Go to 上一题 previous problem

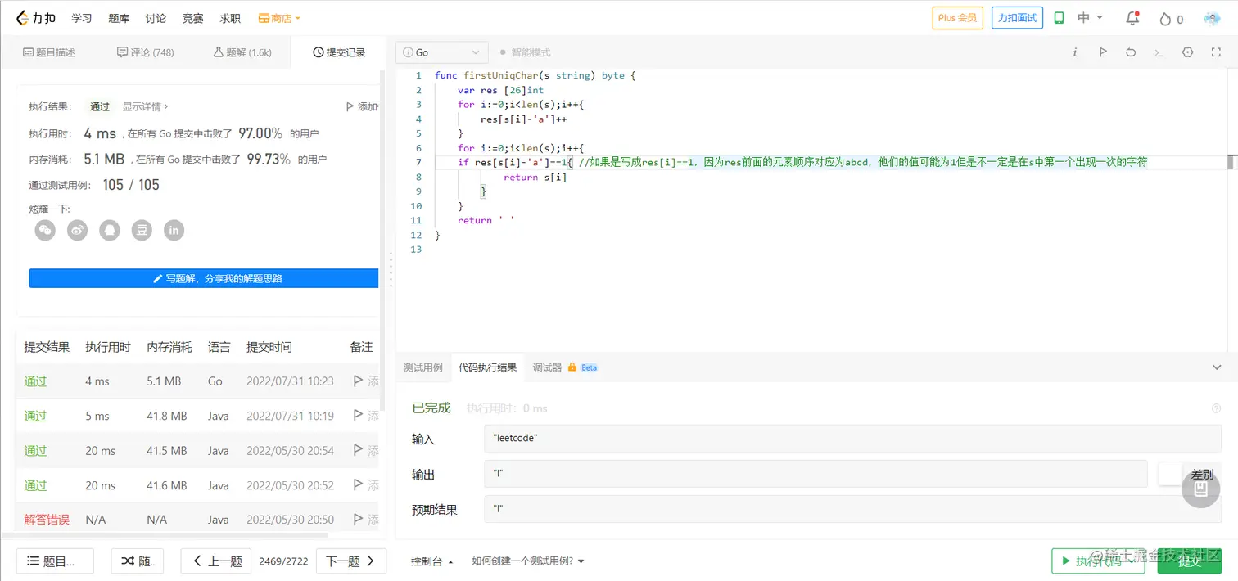[218, 561]
